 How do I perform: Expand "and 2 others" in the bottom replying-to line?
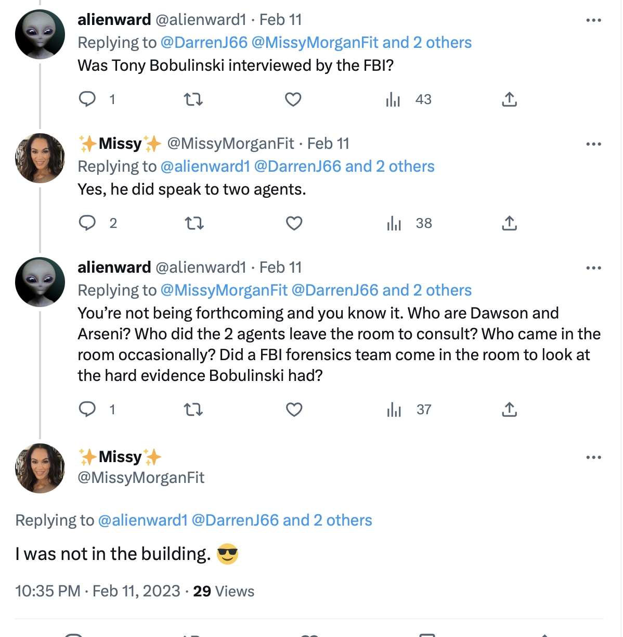pyautogui.click(x=332, y=520)
